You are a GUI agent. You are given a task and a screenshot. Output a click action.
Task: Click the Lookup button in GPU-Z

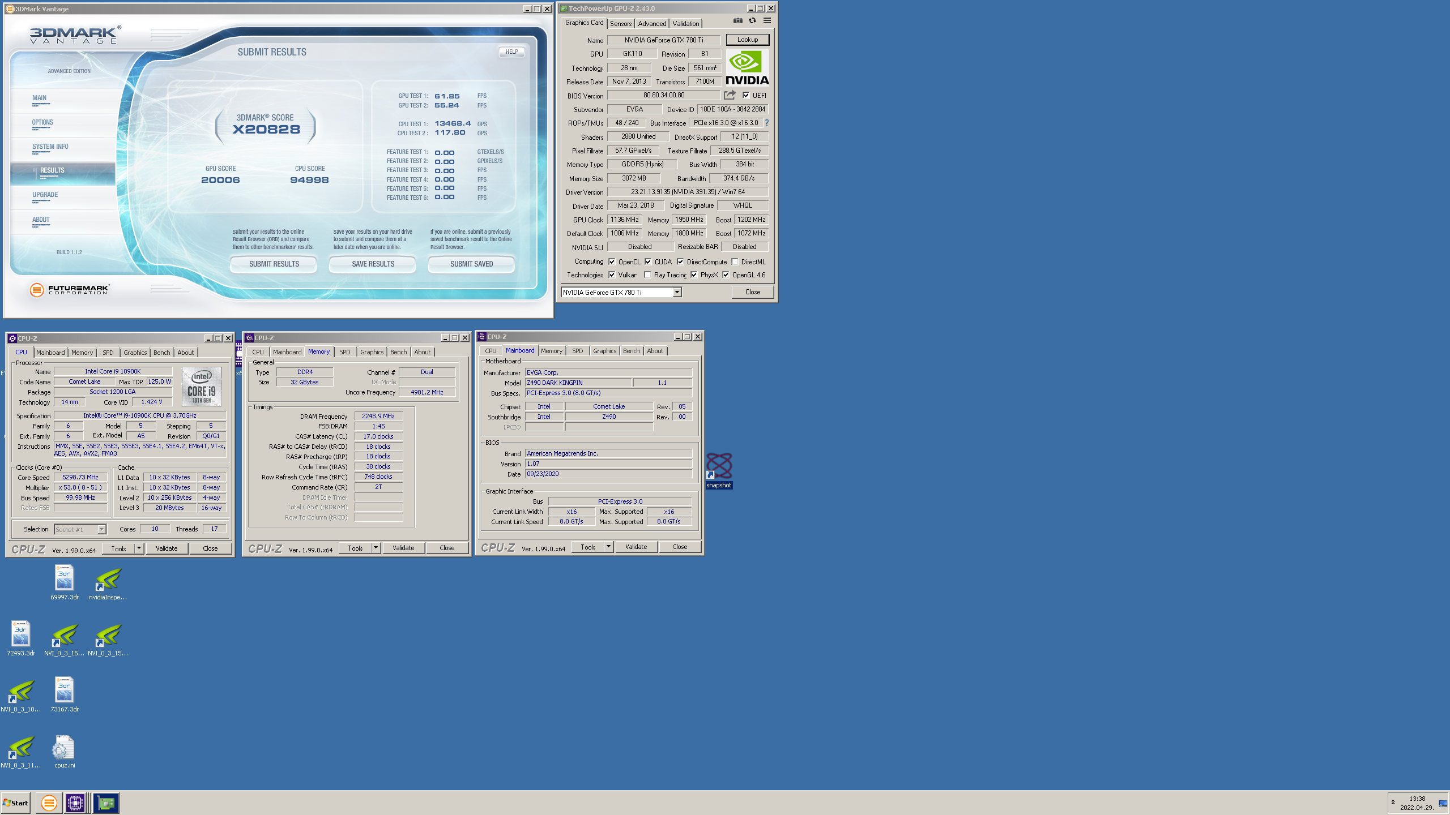pos(748,40)
